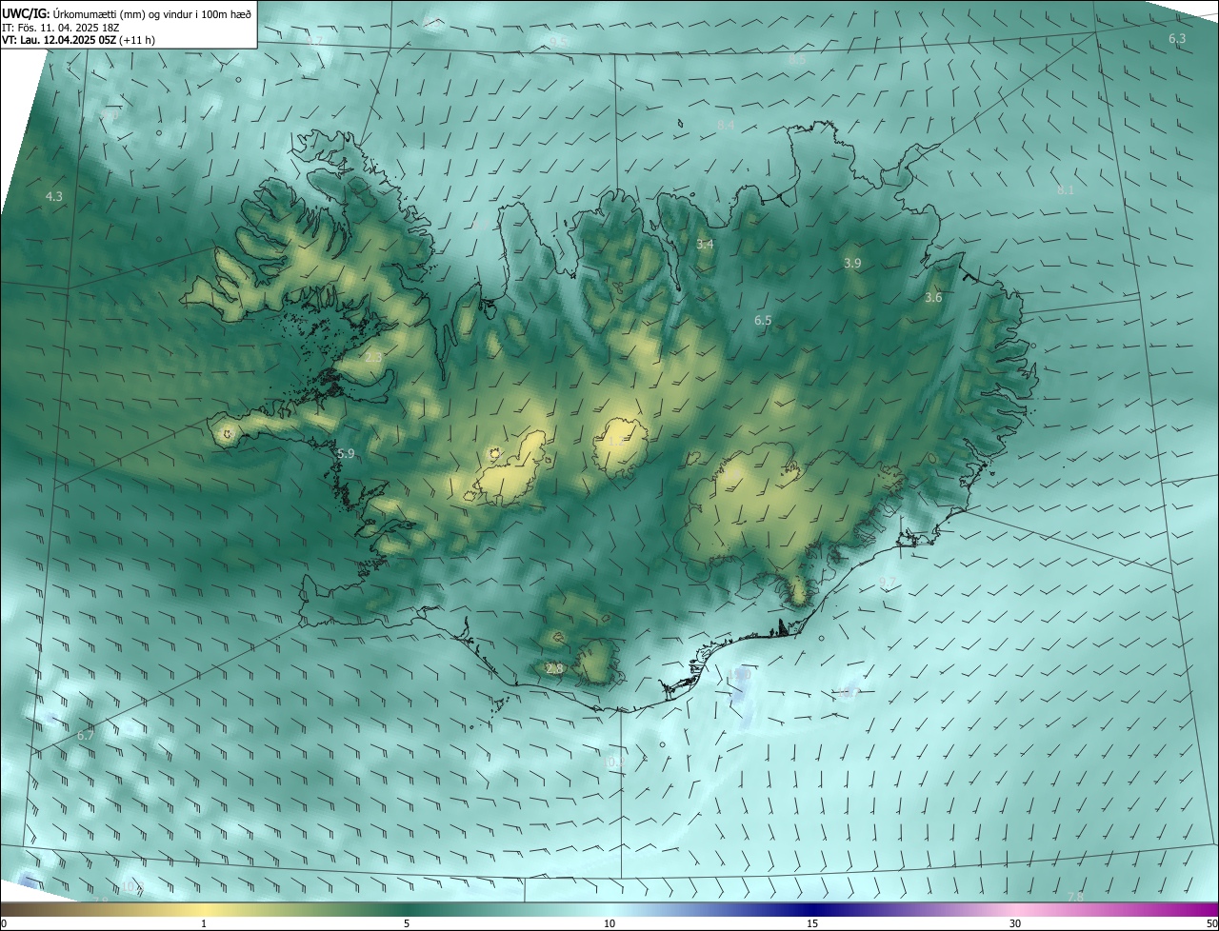Viewport: 1219px width, 931px height.
Task: Click the colour scale tick label 5
Action: coord(407,924)
